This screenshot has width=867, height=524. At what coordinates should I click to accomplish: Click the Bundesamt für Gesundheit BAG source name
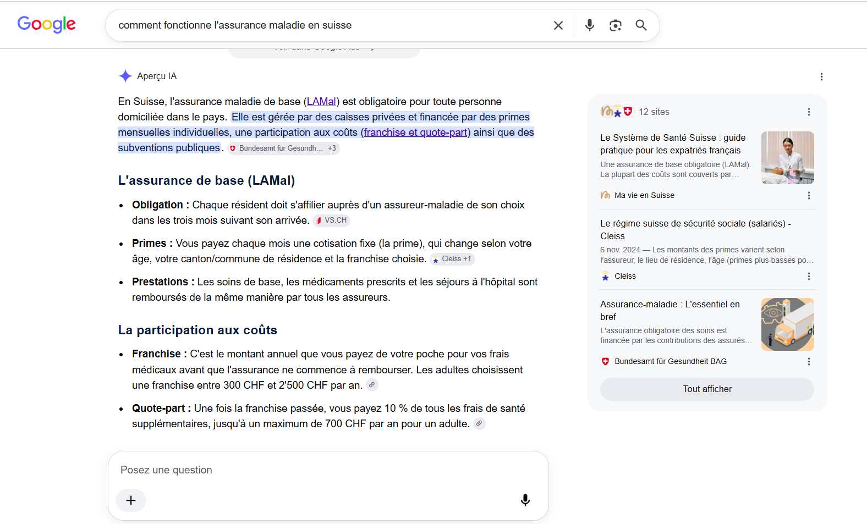point(671,362)
